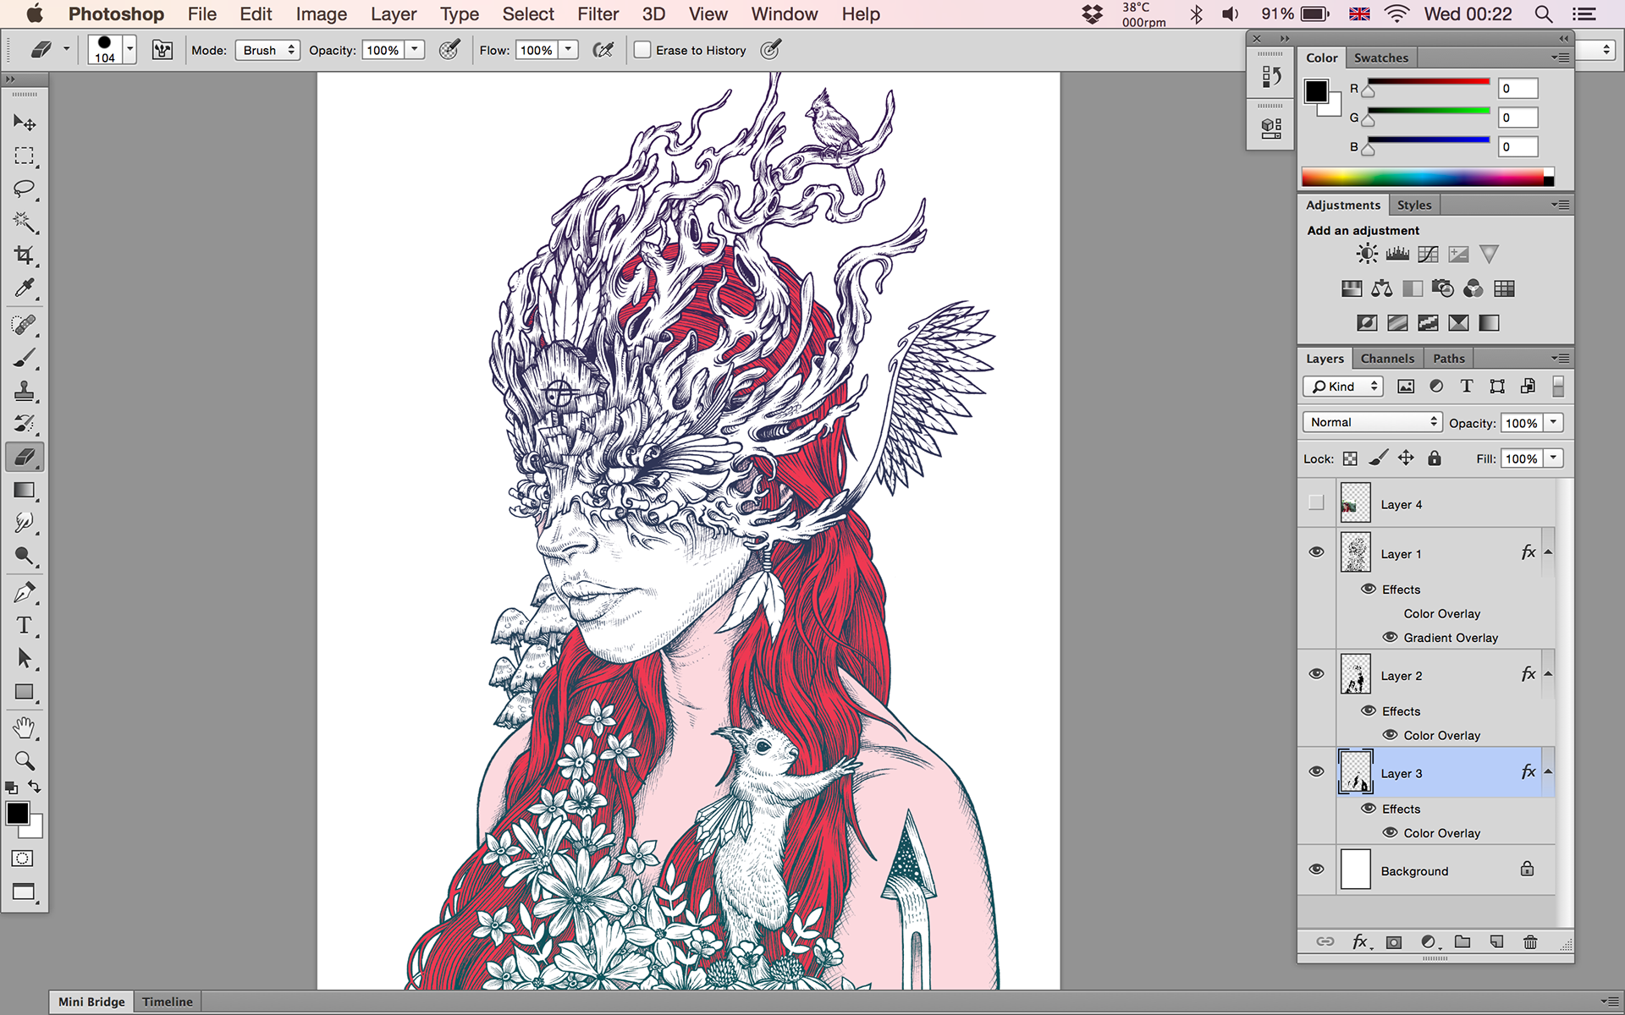Add a Brightness/Contrast adjustment
1625x1015 pixels.
(x=1367, y=254)
